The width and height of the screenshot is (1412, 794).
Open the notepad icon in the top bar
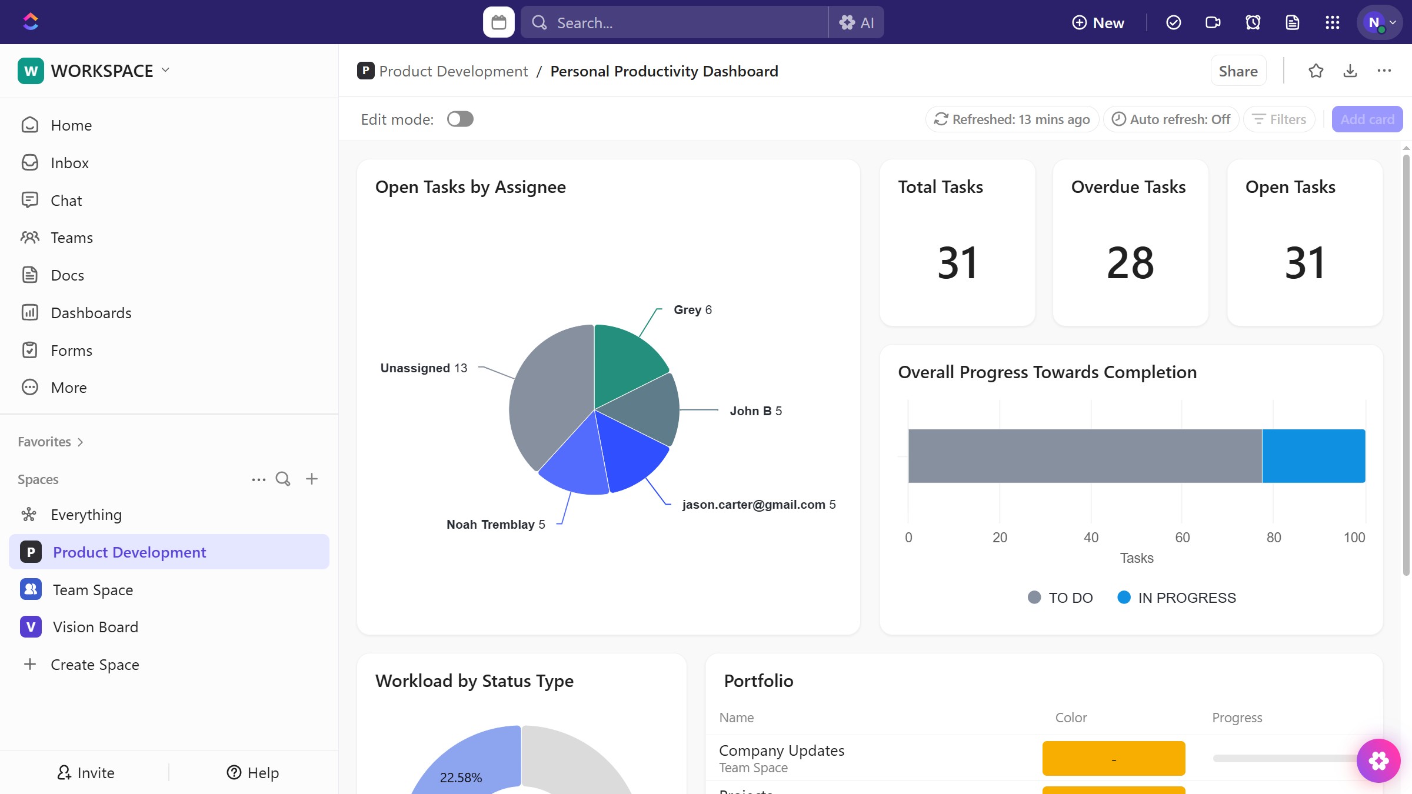click(x=1293, y=22)
